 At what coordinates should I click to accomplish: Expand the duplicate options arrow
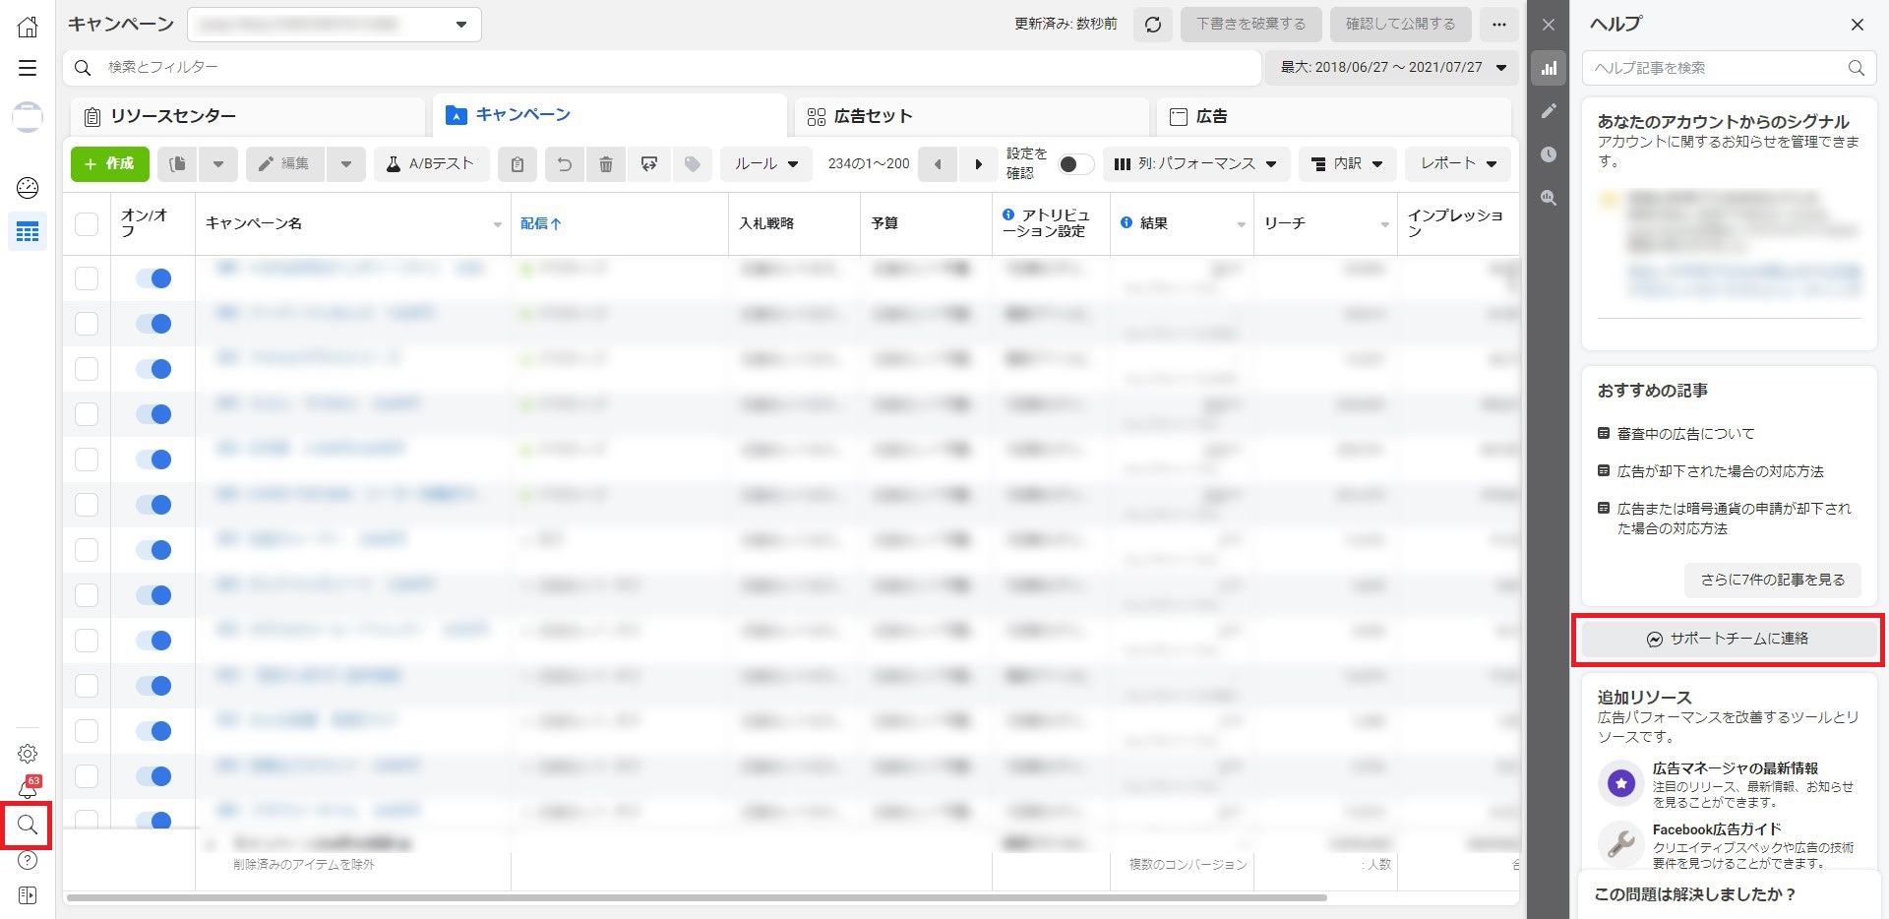(218, 164)
